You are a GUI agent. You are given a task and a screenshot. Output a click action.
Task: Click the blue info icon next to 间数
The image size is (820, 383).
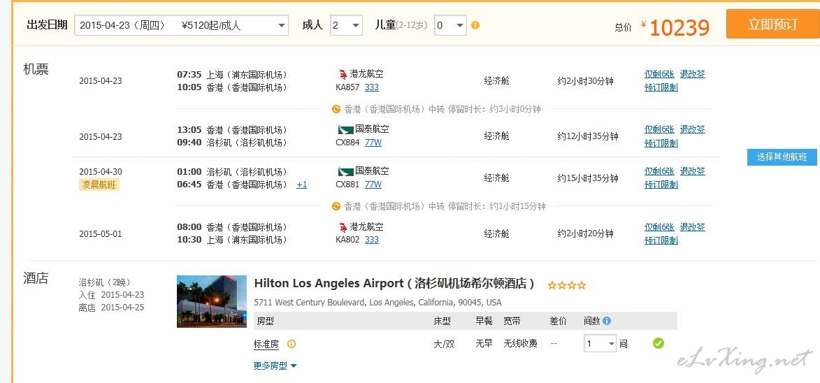(607, 321)
